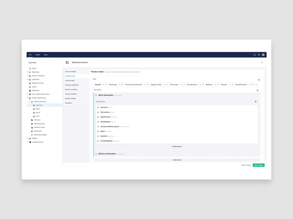293x219 pixels.
Task: Click the ModelNumber property row
Action: (177, 122)
